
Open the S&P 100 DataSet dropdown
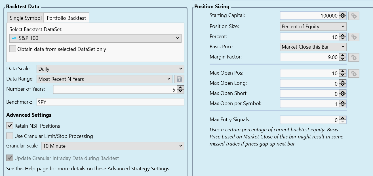click(95, 38)
